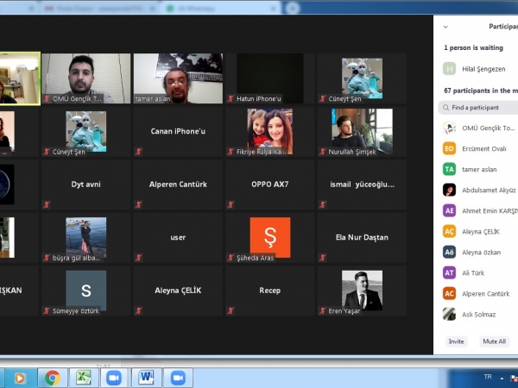The image size is (518, 388).
Task: Click the Hatun iPhone'u video tile
Action: click(x=270, y=78)
